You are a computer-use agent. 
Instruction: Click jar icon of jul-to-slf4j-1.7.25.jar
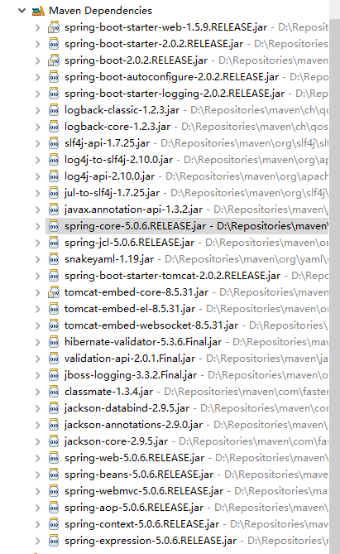54,193
